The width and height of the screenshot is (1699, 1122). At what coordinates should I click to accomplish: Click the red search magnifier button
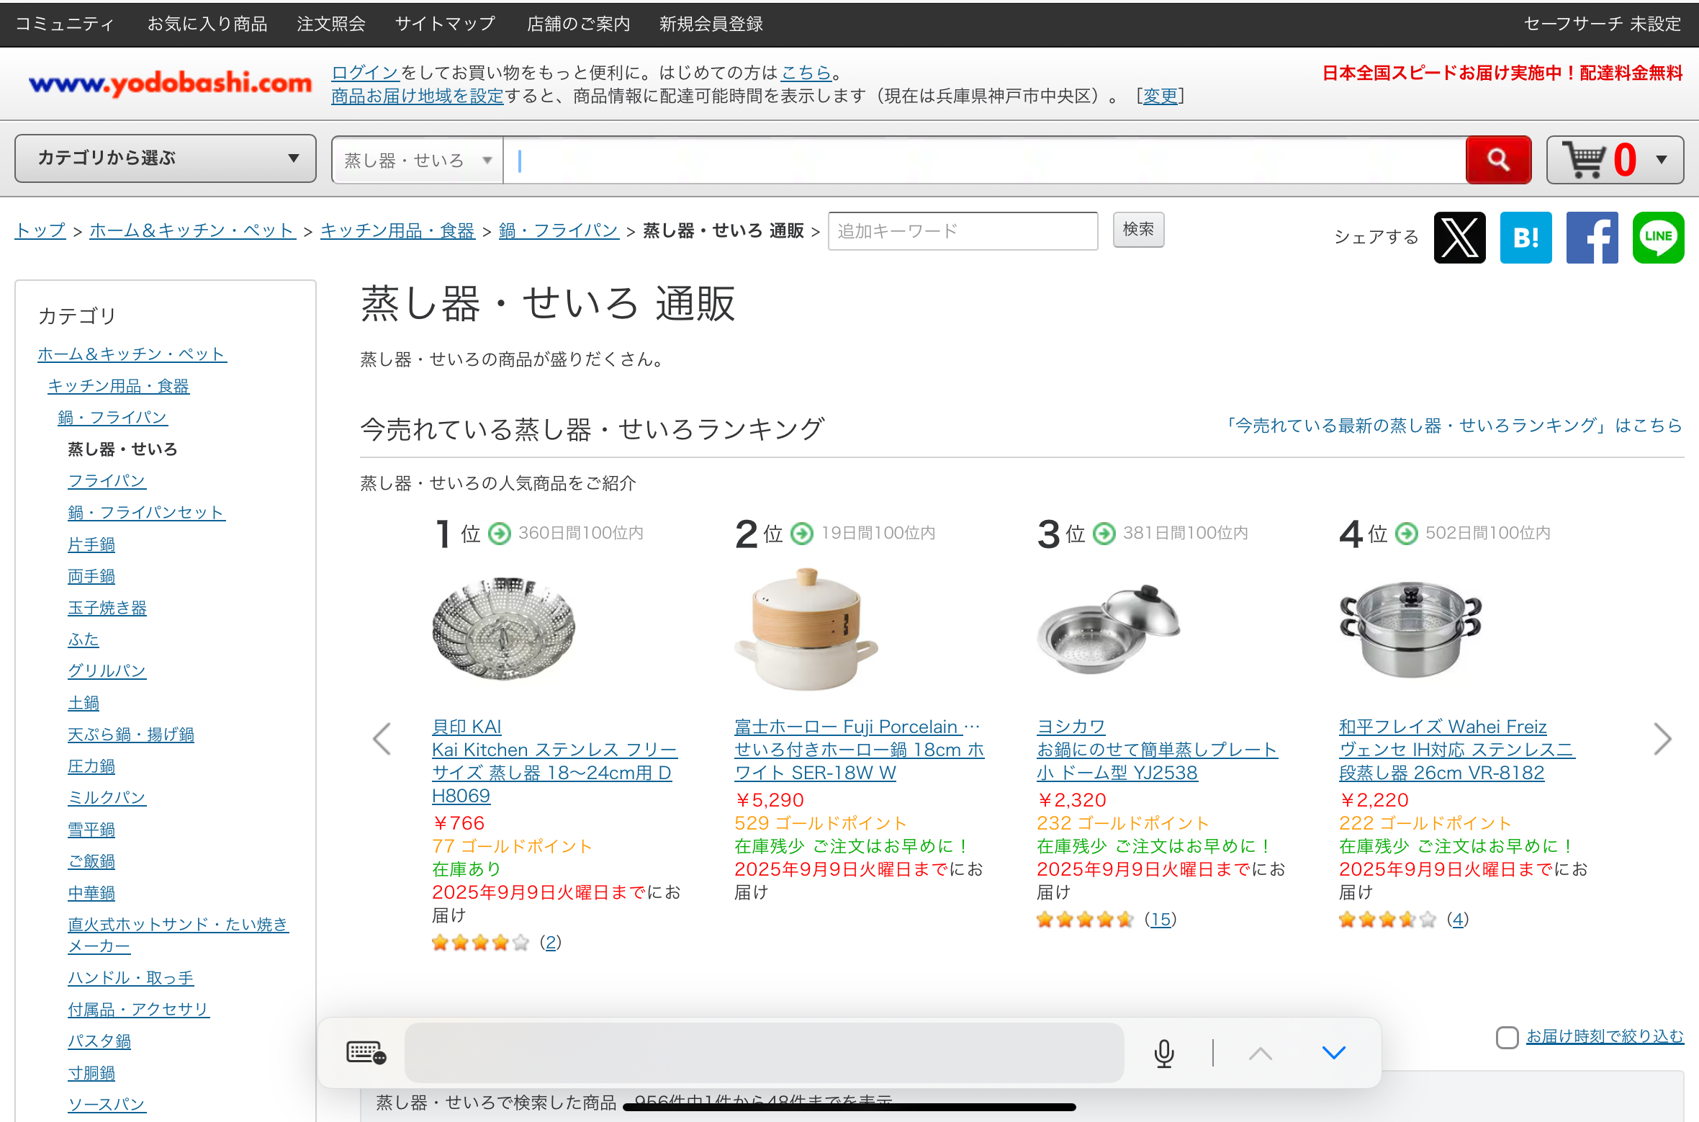coord(1497,159)
